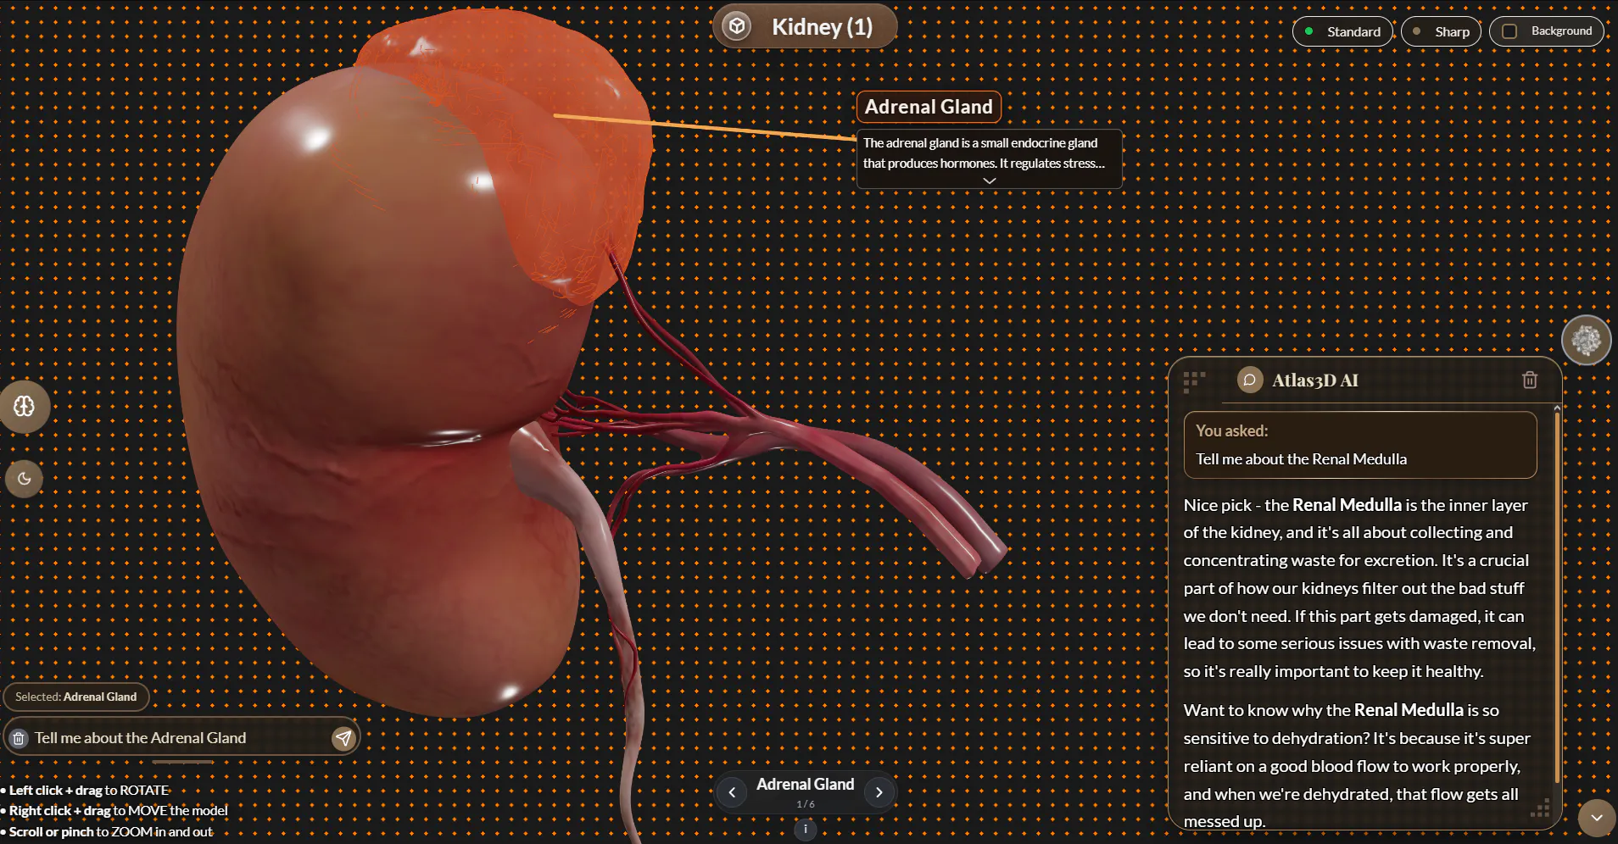Select the 'You asked' question box
This screenshot has width=1618, height=844.
click(x=1360, y=445)
